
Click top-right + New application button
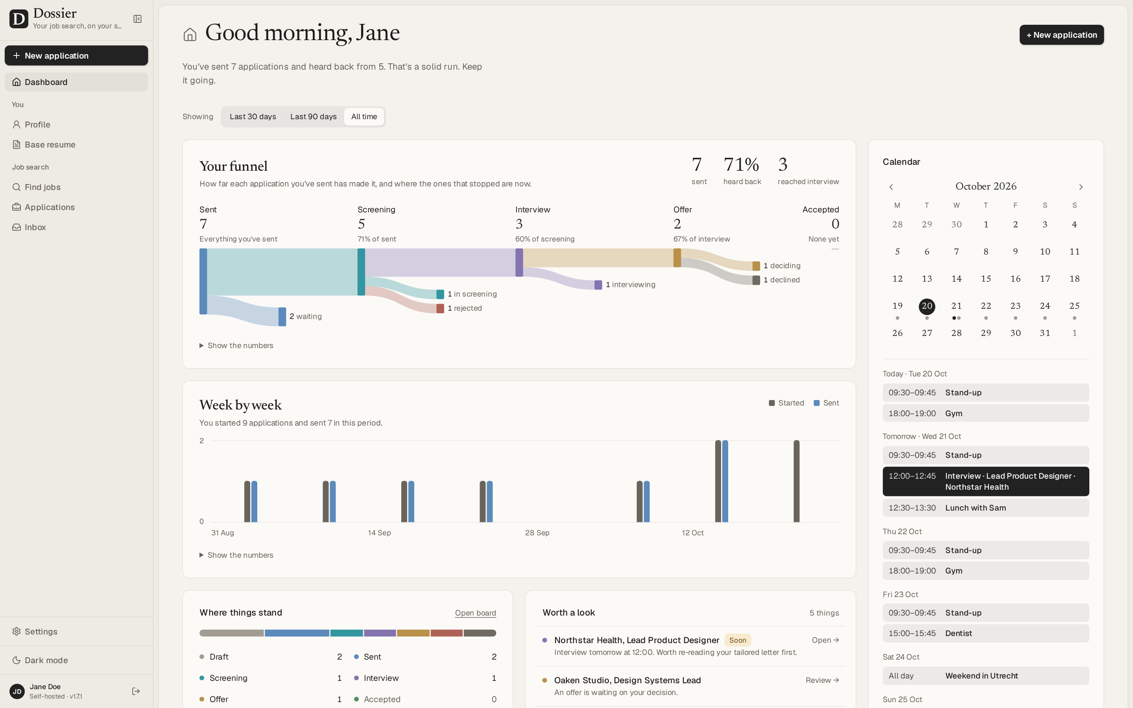1061,35
